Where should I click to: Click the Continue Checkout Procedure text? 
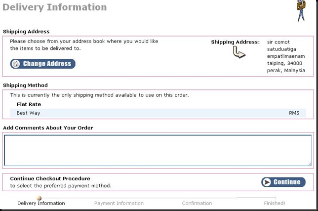50,178
